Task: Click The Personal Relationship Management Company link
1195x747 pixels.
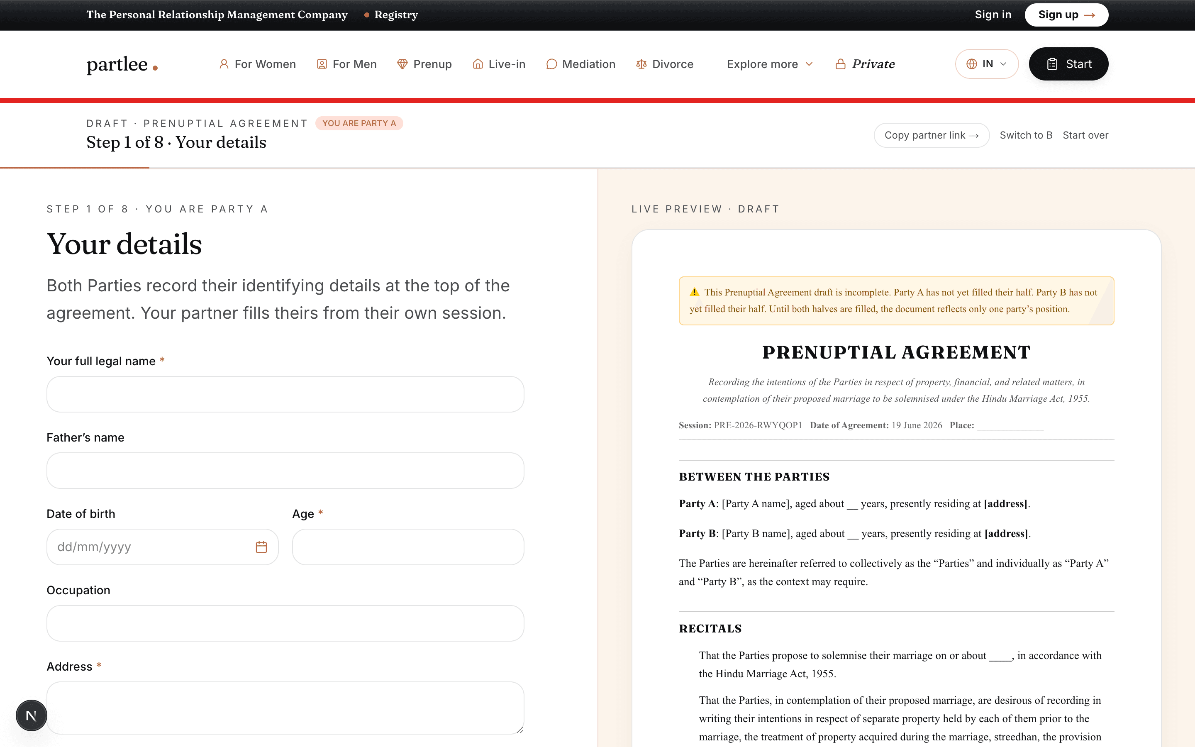Action: [217, 15]
